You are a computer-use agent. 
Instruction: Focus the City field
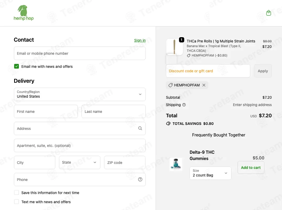pyautogui.click(x=35, y=162)
